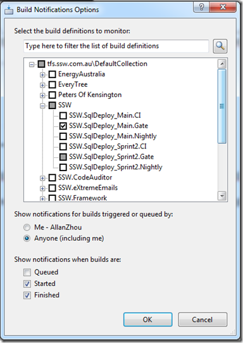This screenshot has height=343, width=243.
Task: Toggle the SSW.SqlDeploy_Sprint2.Gate checkbox
Action: coord(63,157)
